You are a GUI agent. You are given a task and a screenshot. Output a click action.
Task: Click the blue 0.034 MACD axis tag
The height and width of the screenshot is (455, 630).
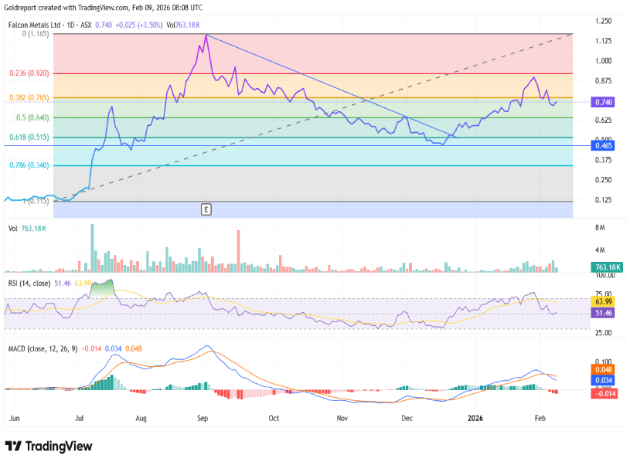point(603,380)
